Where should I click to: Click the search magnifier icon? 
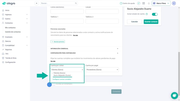pos(76,3)
